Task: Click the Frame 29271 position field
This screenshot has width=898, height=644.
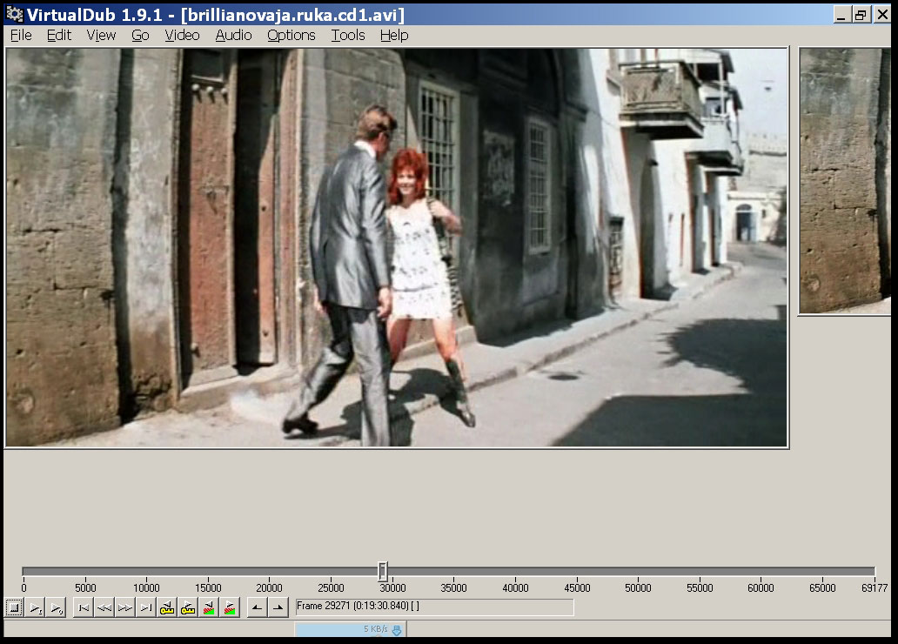Action: coord(435,607)
